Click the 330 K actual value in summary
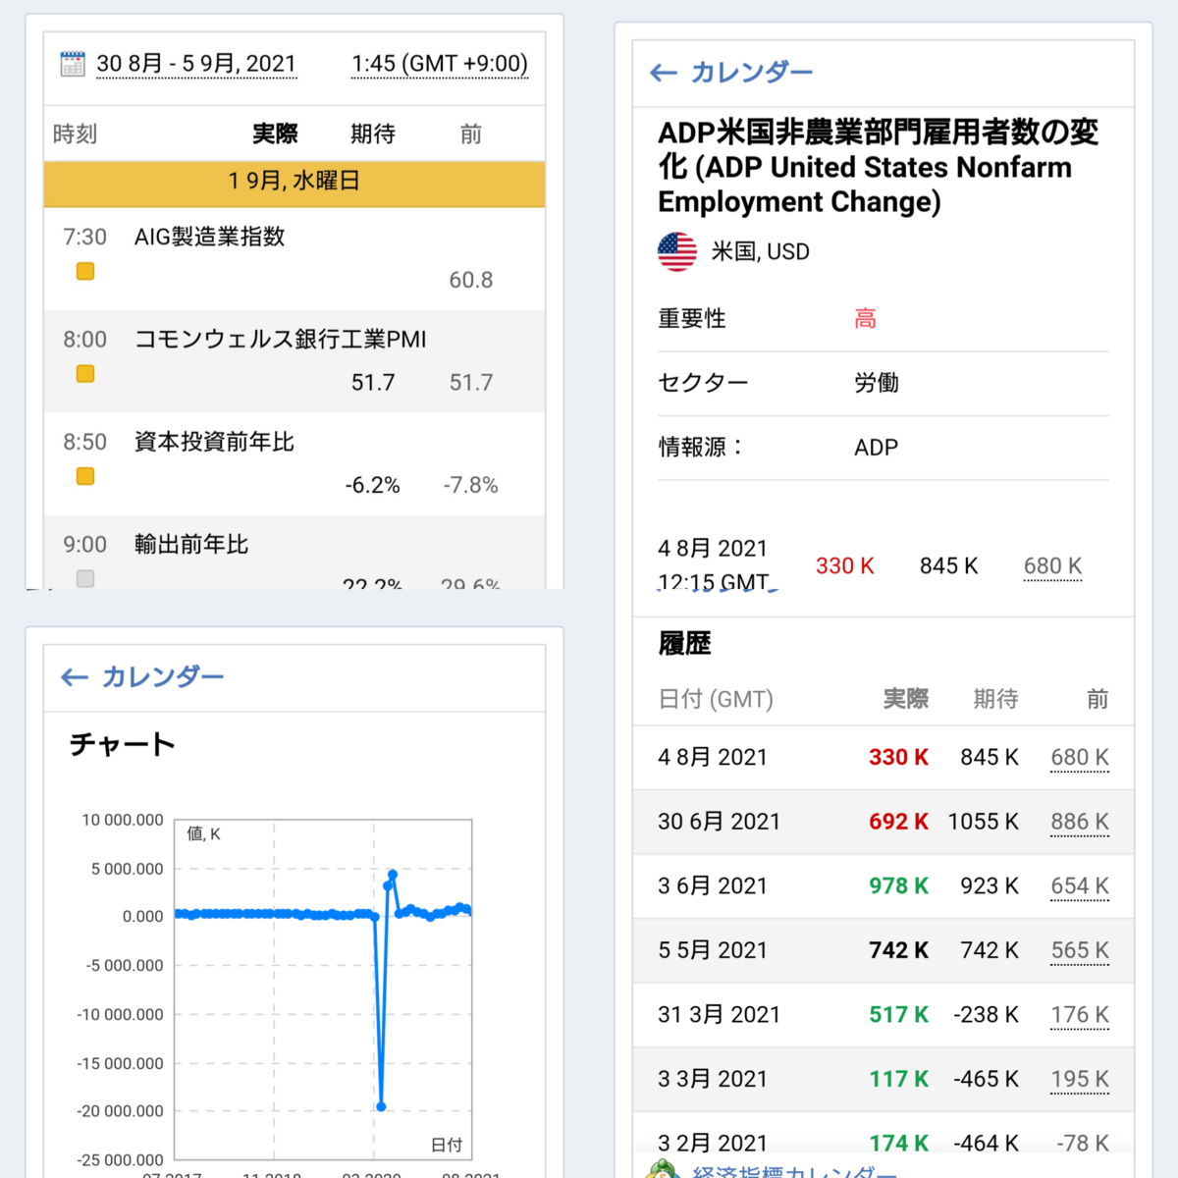The width and height of the screenshot is (1178, 1178). (845, 566)
